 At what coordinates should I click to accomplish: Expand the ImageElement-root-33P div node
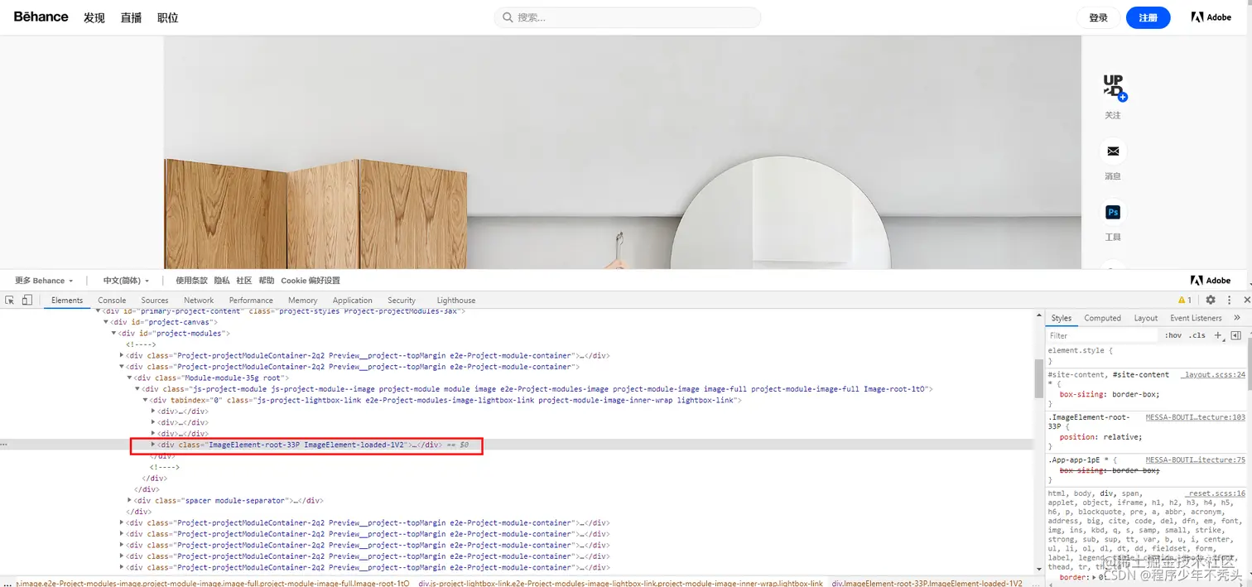[x=153, y=445]
